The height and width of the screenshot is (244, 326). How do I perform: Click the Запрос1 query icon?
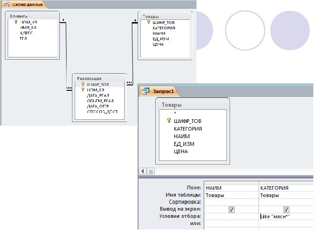point(145,91)
